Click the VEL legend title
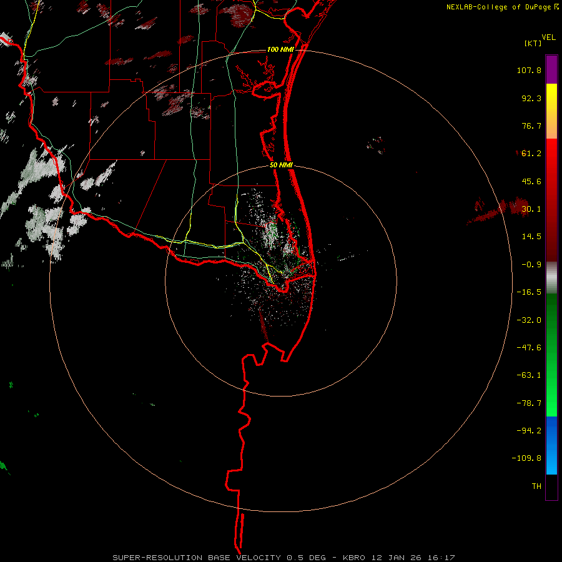Screen dimensions: 562x562 (548, 37)
